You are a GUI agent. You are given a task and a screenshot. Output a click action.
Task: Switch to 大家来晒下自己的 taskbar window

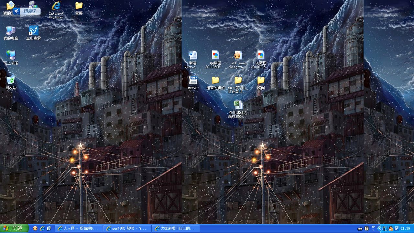(176, 228)
